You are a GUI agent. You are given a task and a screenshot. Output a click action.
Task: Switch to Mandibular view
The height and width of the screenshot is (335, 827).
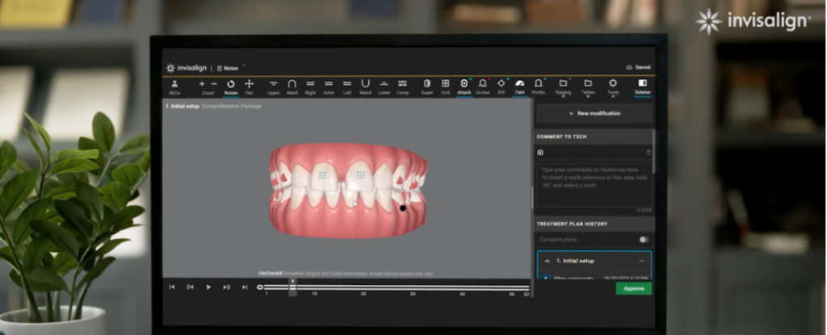click(365, 86)
